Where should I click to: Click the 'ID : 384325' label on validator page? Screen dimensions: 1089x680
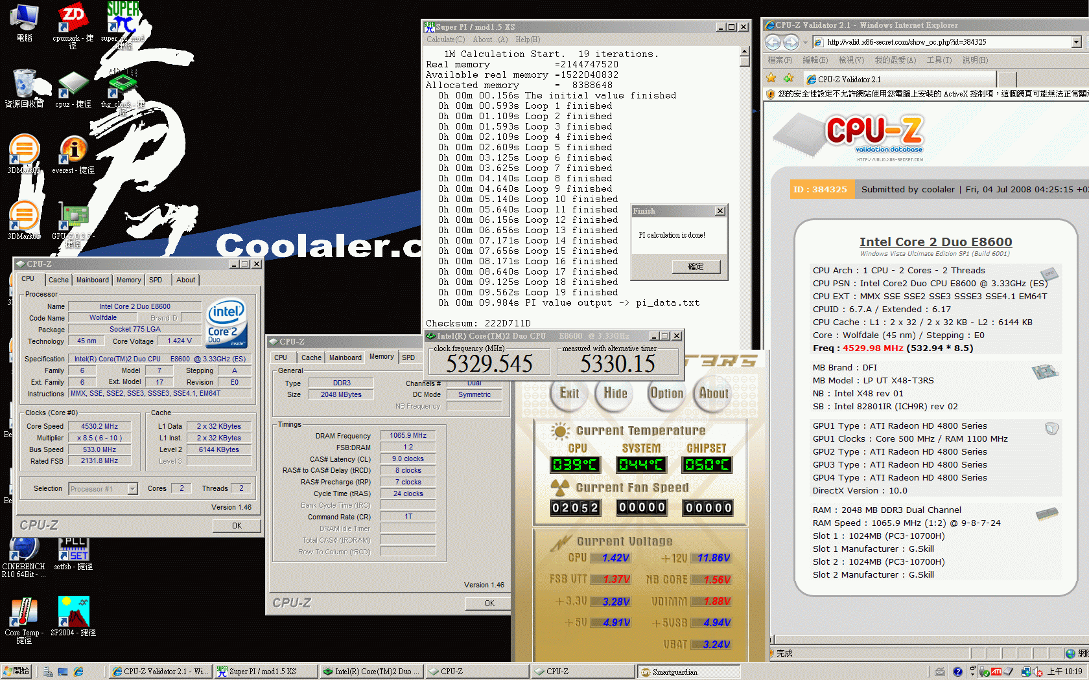click(x=819, y=190)
